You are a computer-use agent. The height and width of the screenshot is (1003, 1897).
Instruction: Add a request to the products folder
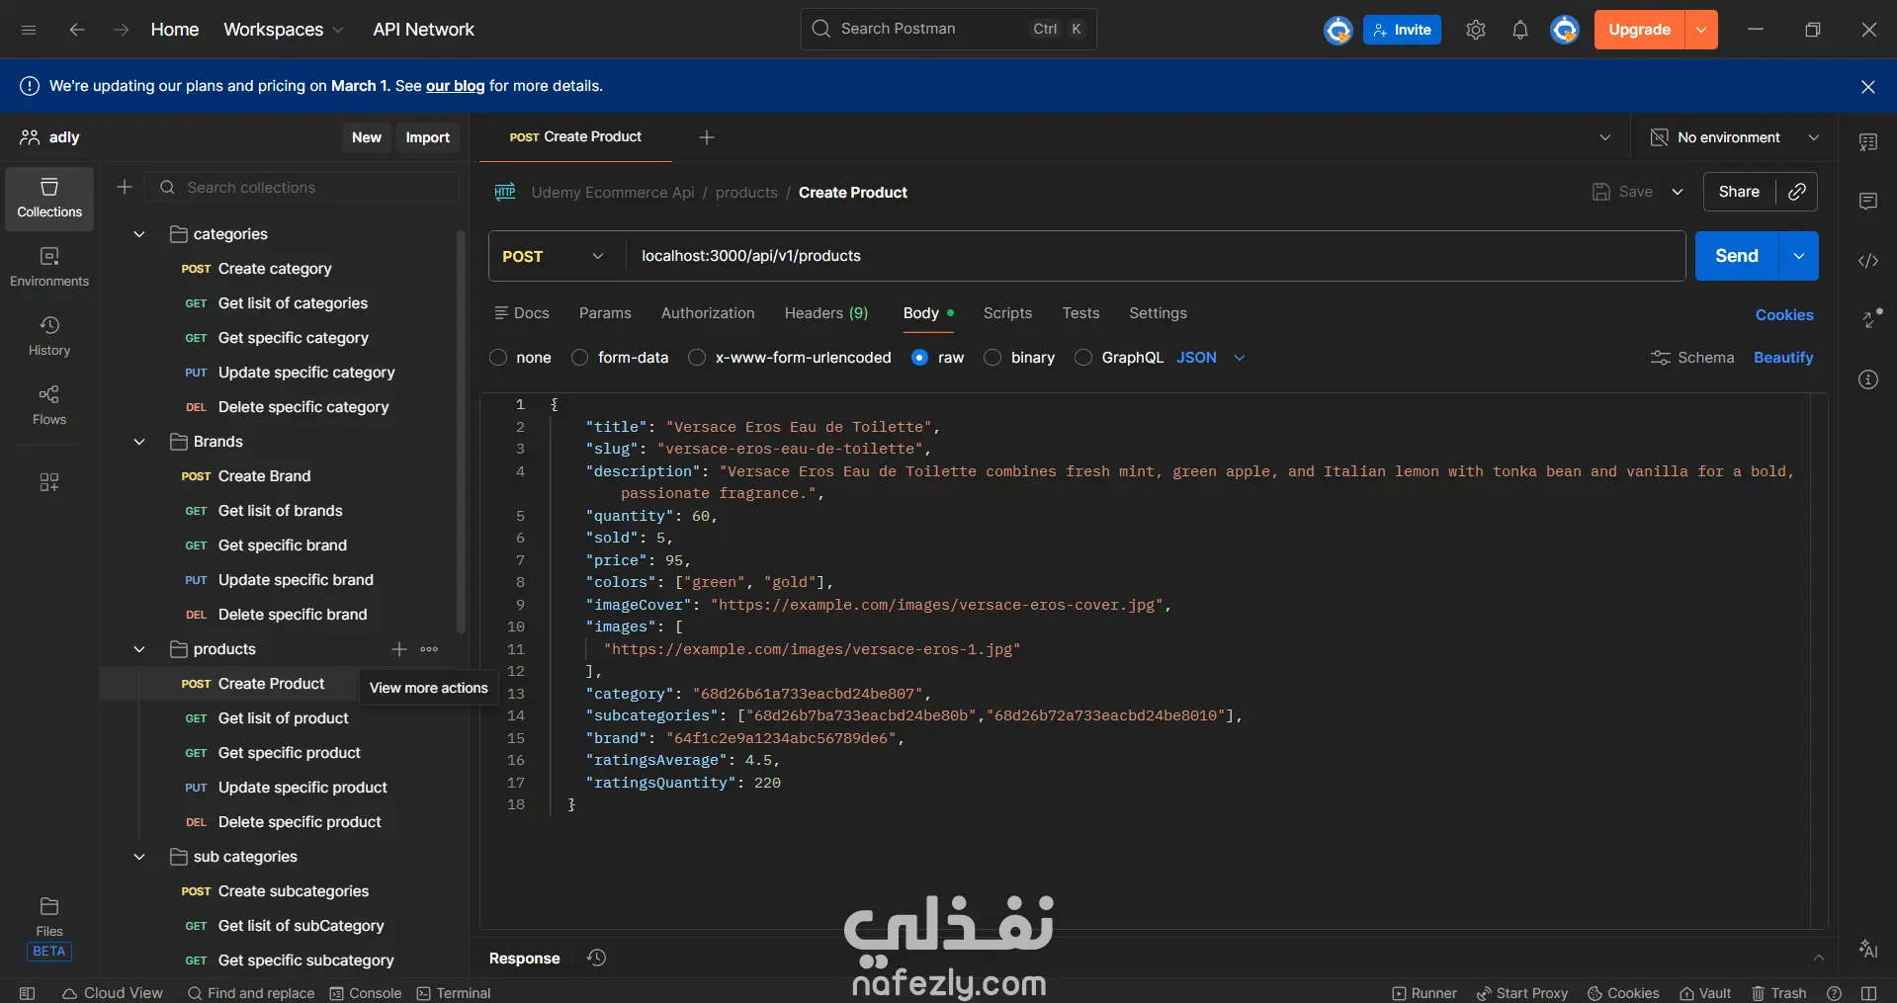tap(399, 649)
